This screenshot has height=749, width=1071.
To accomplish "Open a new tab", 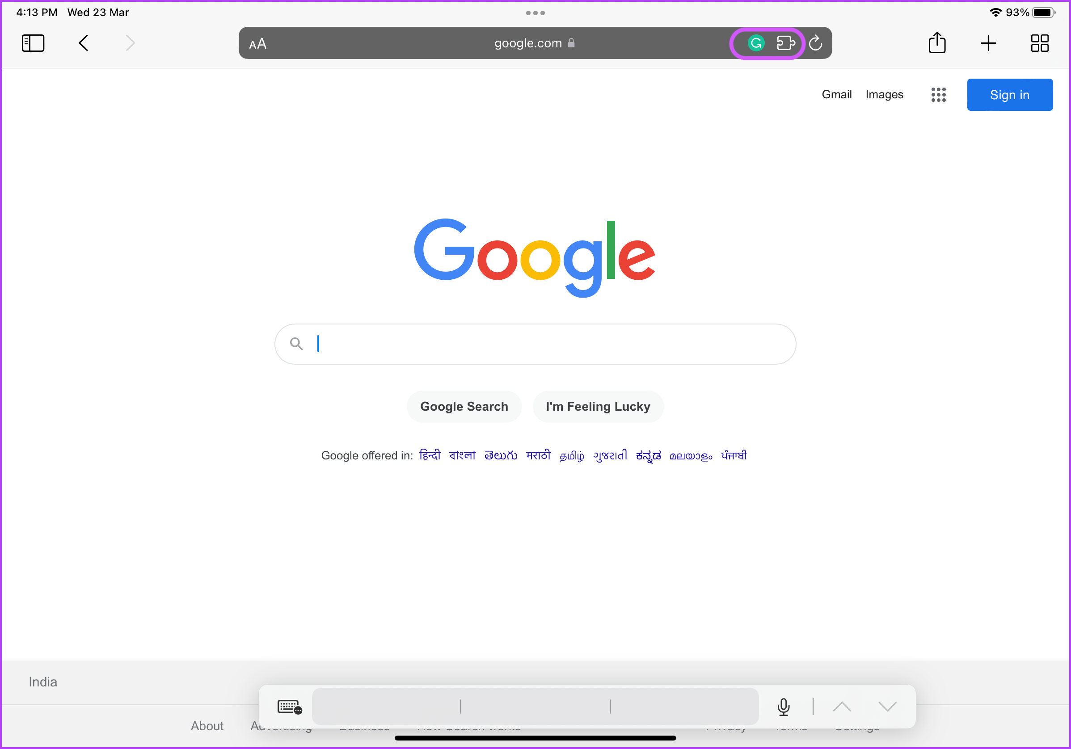I will [988, 43].
